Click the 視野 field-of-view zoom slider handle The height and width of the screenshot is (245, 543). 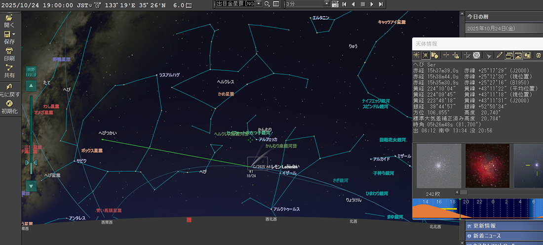tap(31, 163)
